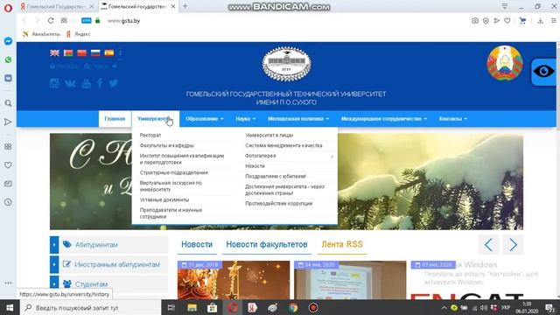The height and width of the screenshot is (315, 560).
Task: Open history clock icon in sidebar
Action: click(8, 202)
